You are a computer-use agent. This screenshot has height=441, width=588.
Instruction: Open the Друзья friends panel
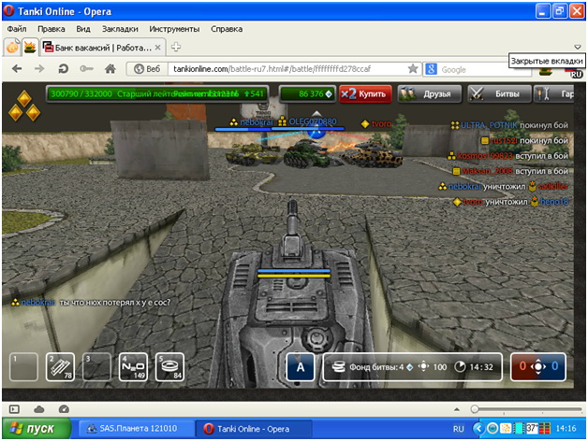[430, 93]
